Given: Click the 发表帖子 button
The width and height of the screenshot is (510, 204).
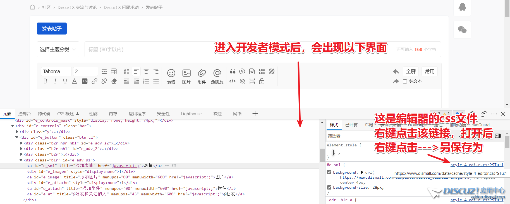Looking at the screenshot, I should point(52,29).
